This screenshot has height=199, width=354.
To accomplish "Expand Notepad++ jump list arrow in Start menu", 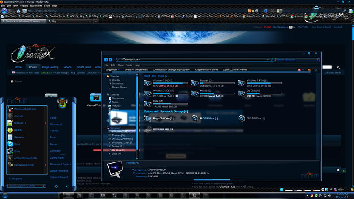I will (x=45, y=123).
